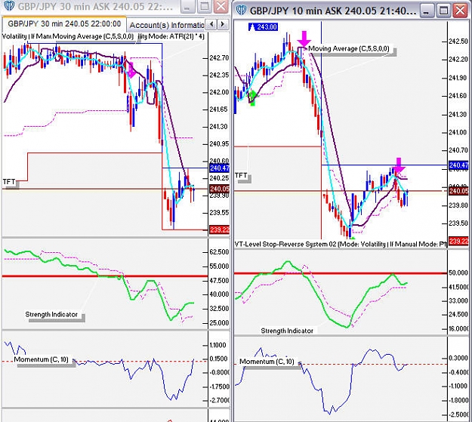Click 240.47 blue price tag in 30 min chart

[x=220, y=168]
